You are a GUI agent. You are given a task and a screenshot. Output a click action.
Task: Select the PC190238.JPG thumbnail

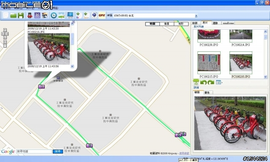coord(209,36)
